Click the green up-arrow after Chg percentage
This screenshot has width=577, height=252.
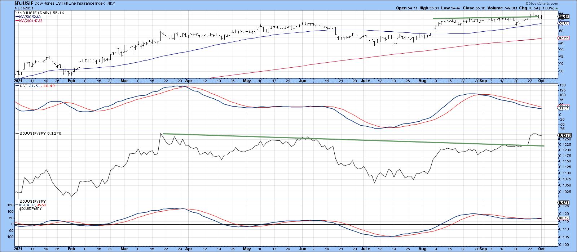[556, 8]
